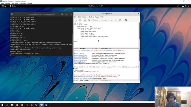
Task: Open the Buffers menu in Emacs
Action: click(91, 17)
